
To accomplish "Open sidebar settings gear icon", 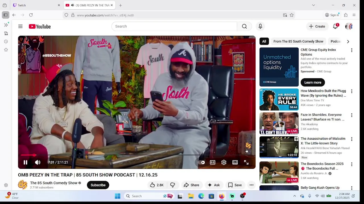I will coord(6,185).
